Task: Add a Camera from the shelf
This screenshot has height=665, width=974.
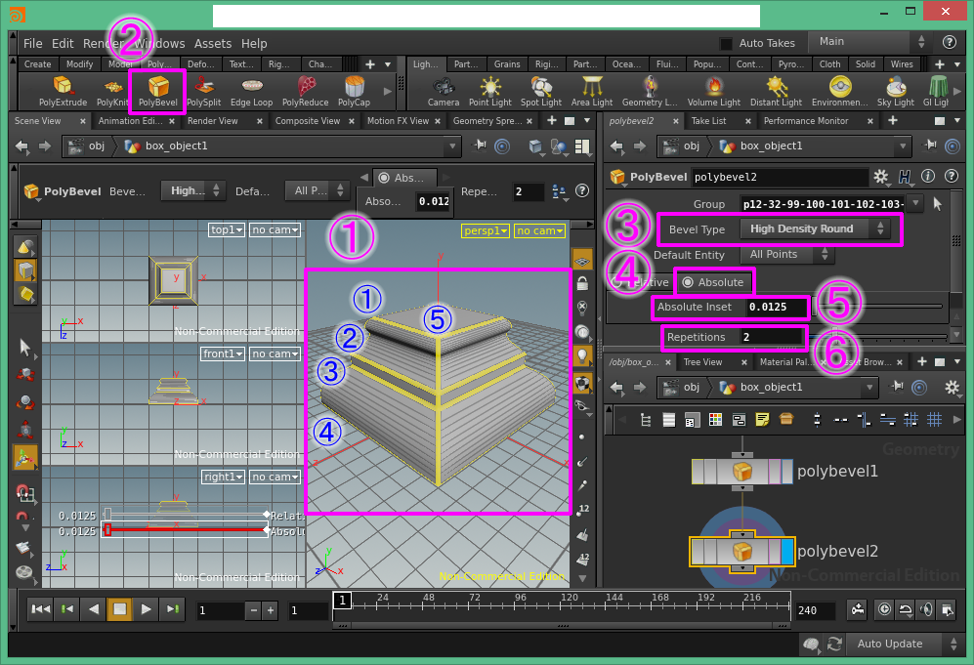Action: tap(444, 91)
